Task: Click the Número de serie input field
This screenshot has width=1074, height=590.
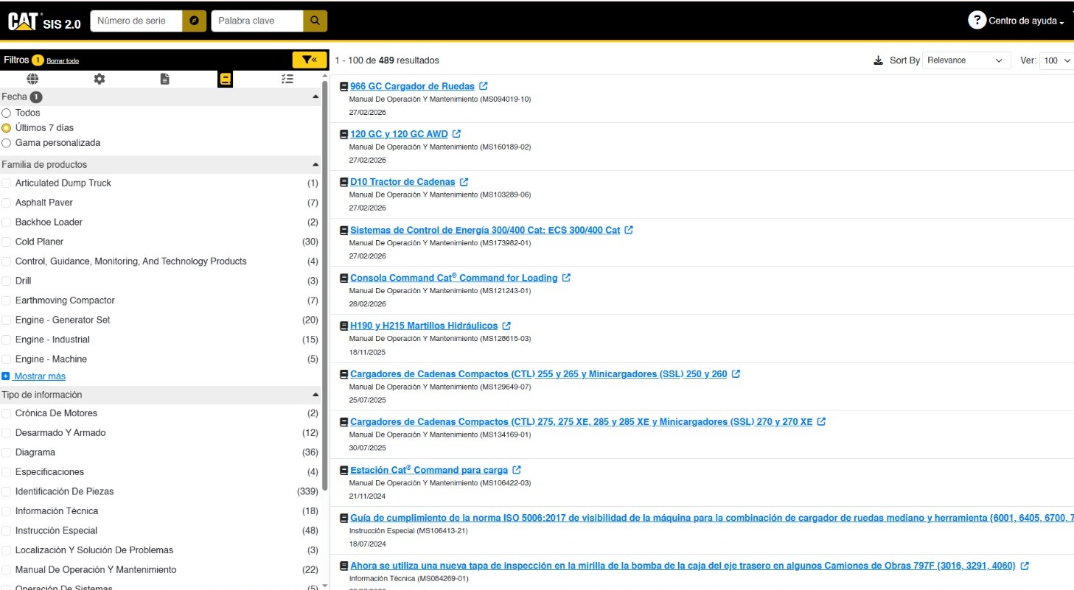Action: [136, 21]
